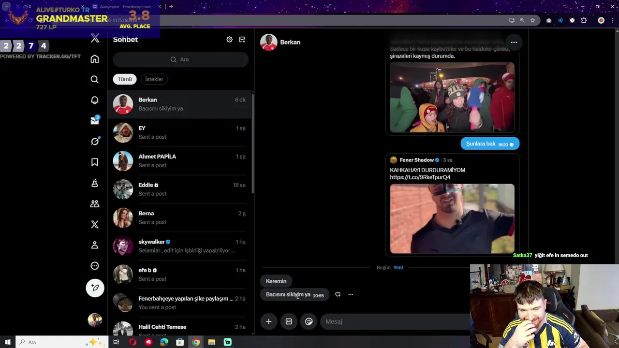Screen dimensions: 619x348
Task: Open the Eddie conversation
Action: (x=179, y=189)
